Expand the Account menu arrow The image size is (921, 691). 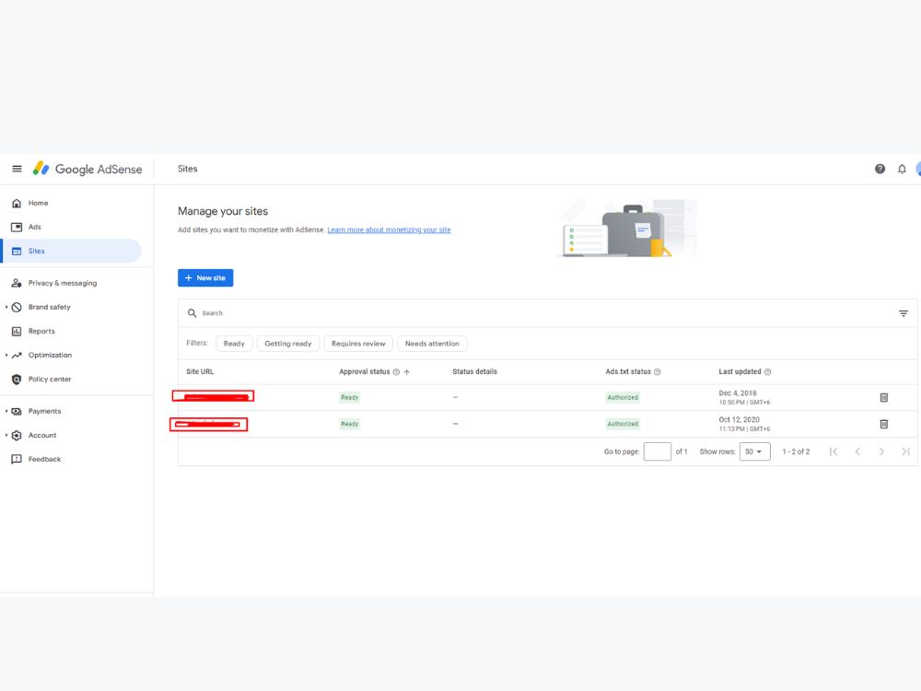pyautogui.click(x=6, y=436)
